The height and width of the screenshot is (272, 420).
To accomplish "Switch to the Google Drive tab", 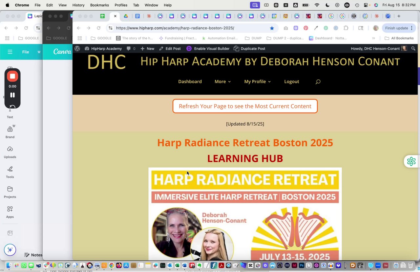I will [x=126, y=16].
